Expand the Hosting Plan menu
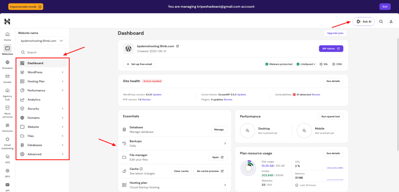399x192 pixels. (x=42, y=81)
